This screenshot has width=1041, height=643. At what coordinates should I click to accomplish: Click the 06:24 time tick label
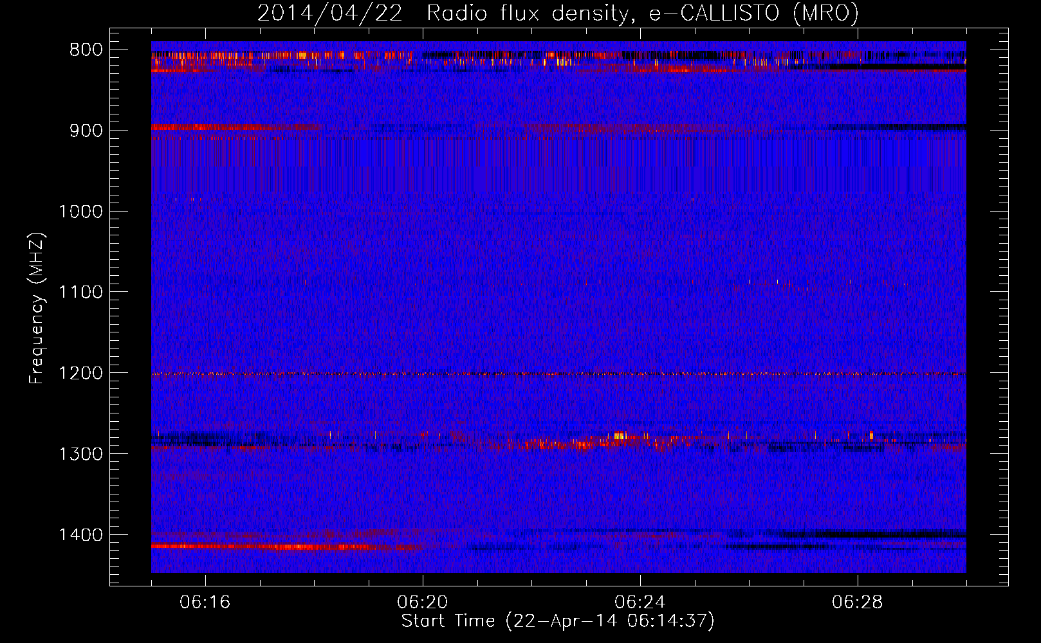(x=640, y=602)
